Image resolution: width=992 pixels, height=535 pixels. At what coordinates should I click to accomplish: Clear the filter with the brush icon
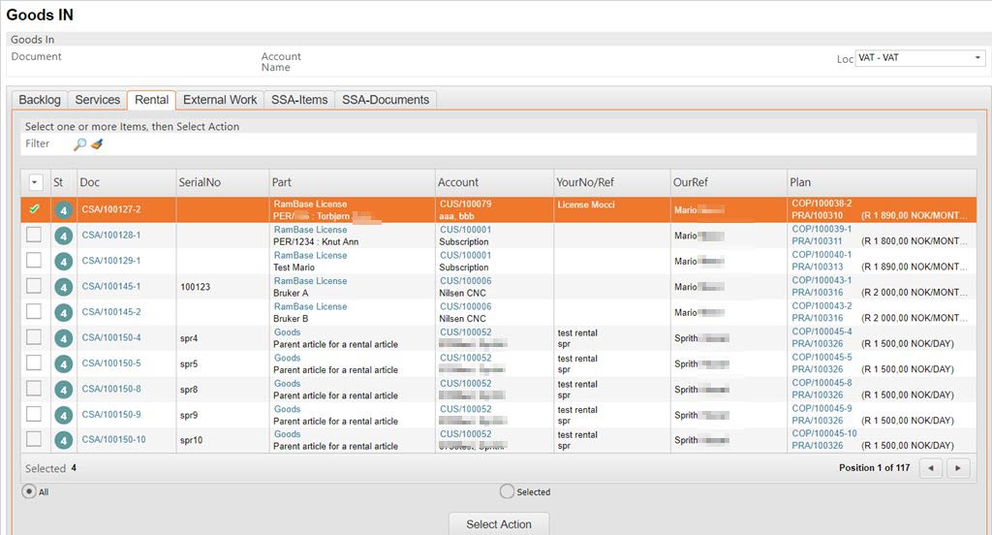tap(97, 144)
